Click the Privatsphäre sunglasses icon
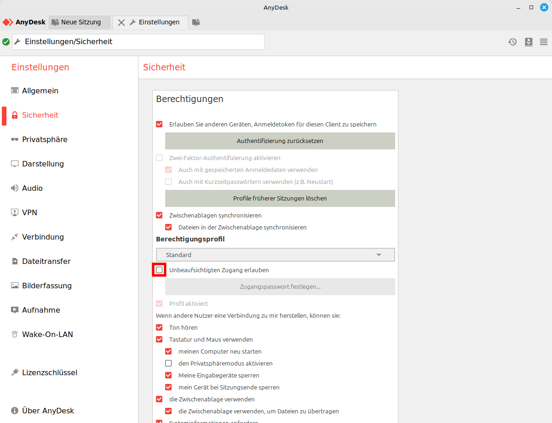 point(15,139)
